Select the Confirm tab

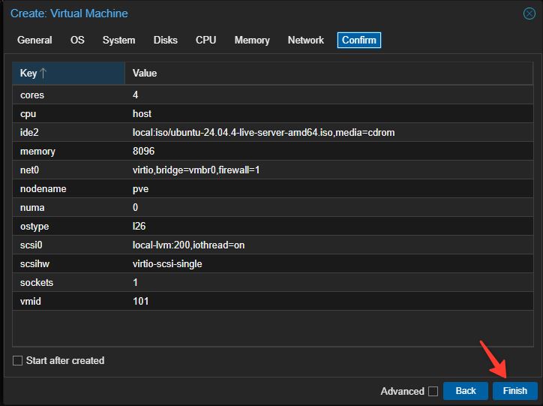coord(359,41)
